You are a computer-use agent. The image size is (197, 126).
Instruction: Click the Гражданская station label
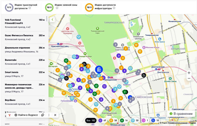[x=110, y=80]
